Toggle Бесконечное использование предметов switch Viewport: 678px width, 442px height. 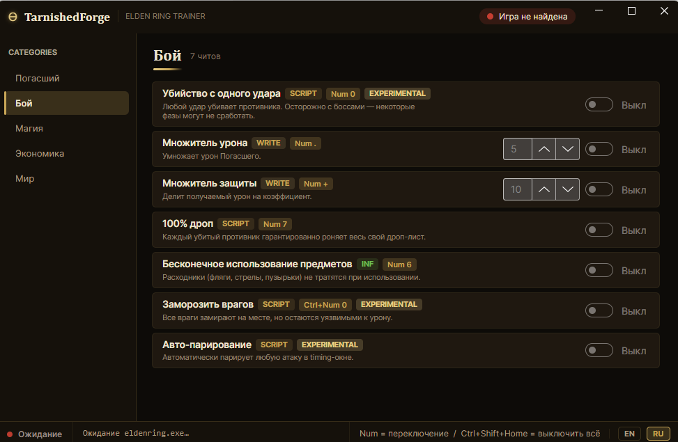(x=599, y=270)
